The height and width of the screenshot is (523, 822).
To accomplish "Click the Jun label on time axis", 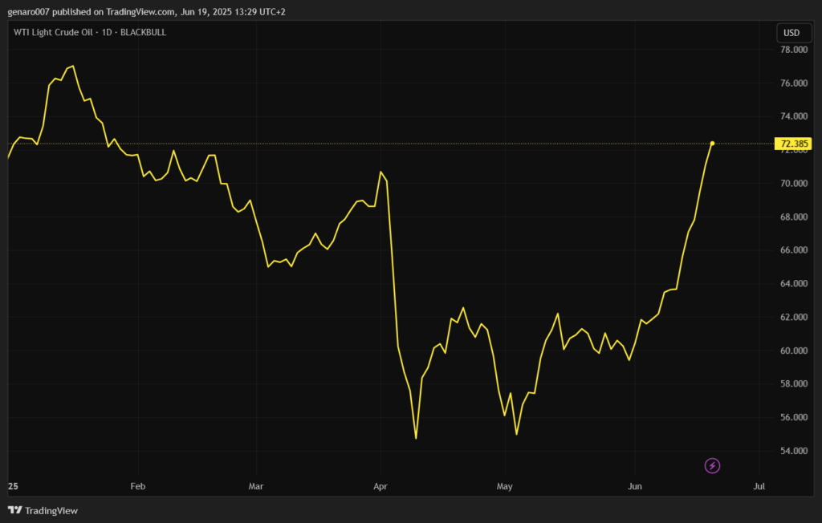I will [634, 486].
